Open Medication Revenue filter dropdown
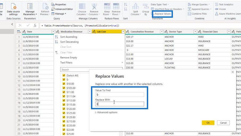The height and width of the screenshot is (136, 241). click(x=90, y=32)
